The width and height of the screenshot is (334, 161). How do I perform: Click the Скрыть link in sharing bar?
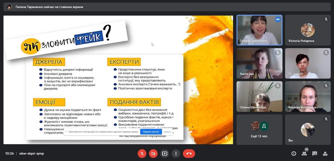coord(167,132)
